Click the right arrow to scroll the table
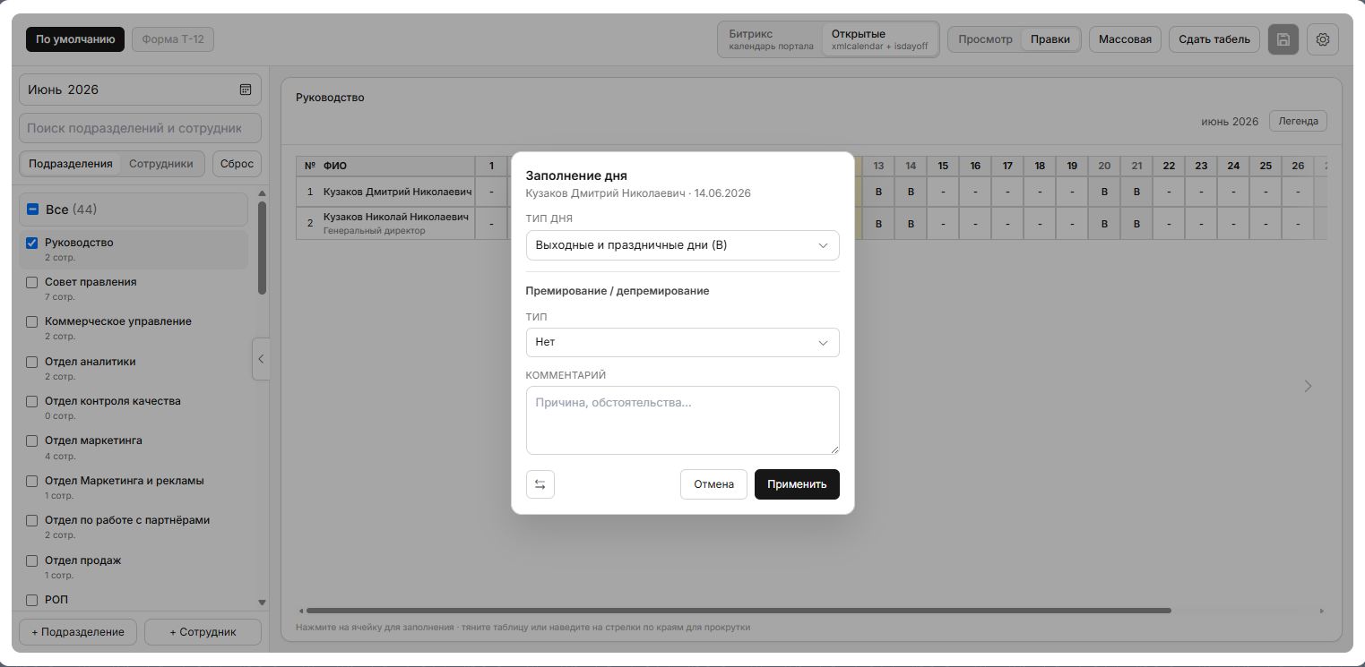 pyautogui.click(x=1308, y=386)
